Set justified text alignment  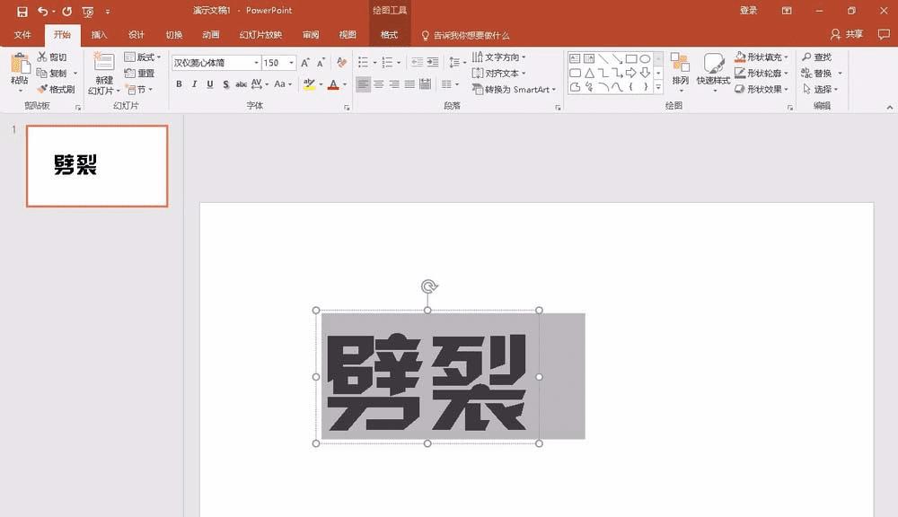409,84
